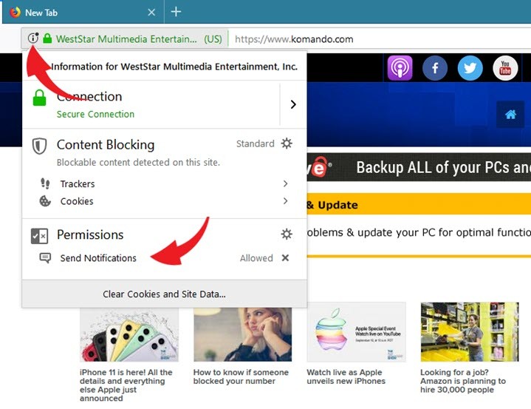This screenshot has height=409, width=531.
Task: Click the Content Blocking heading
Action: pos(106,145)
